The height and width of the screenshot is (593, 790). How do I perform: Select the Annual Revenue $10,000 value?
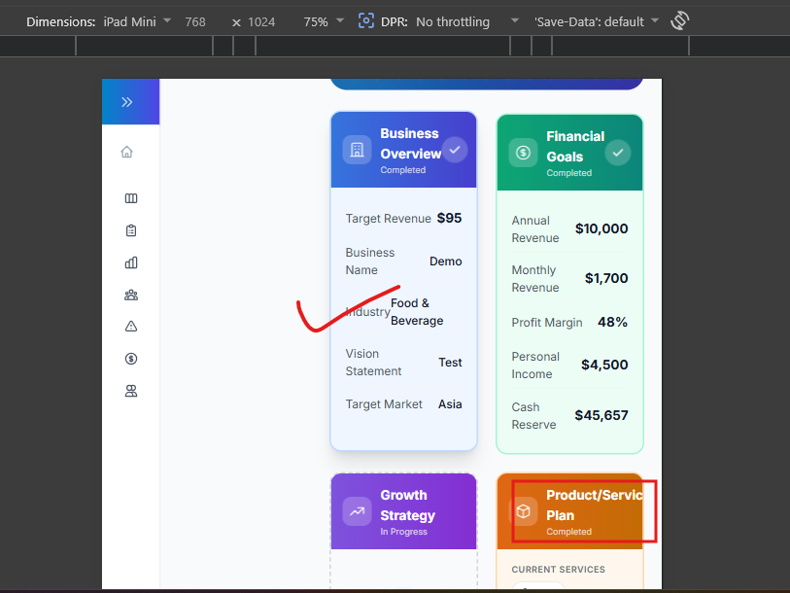point(601,228)
